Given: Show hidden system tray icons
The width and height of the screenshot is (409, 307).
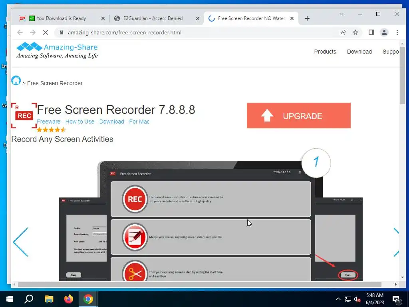Looking at the screenshot, I should pos(338,299).
